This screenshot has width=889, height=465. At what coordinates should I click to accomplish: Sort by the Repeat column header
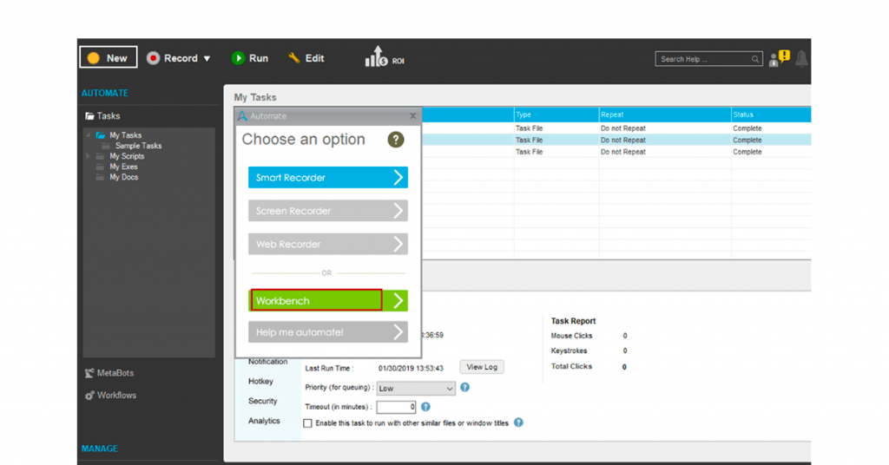click(665, 115)
